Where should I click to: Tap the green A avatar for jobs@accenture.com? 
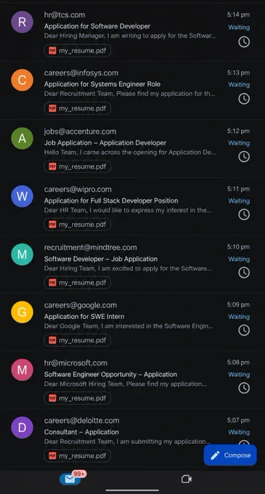coord(22,138)
